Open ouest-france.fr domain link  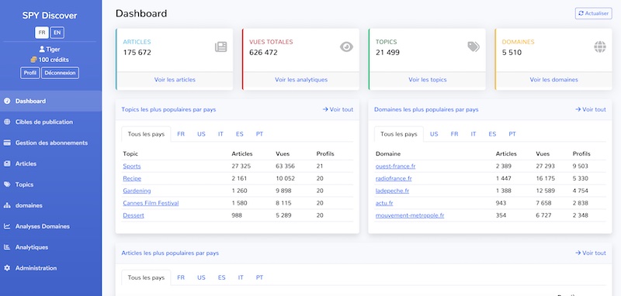(x=395, y=166)
